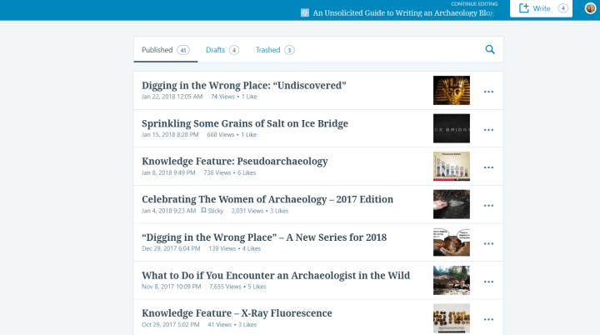This screenshot has width=600, height=335.
Task: Select the Published tab
Action: click(165, 50)
